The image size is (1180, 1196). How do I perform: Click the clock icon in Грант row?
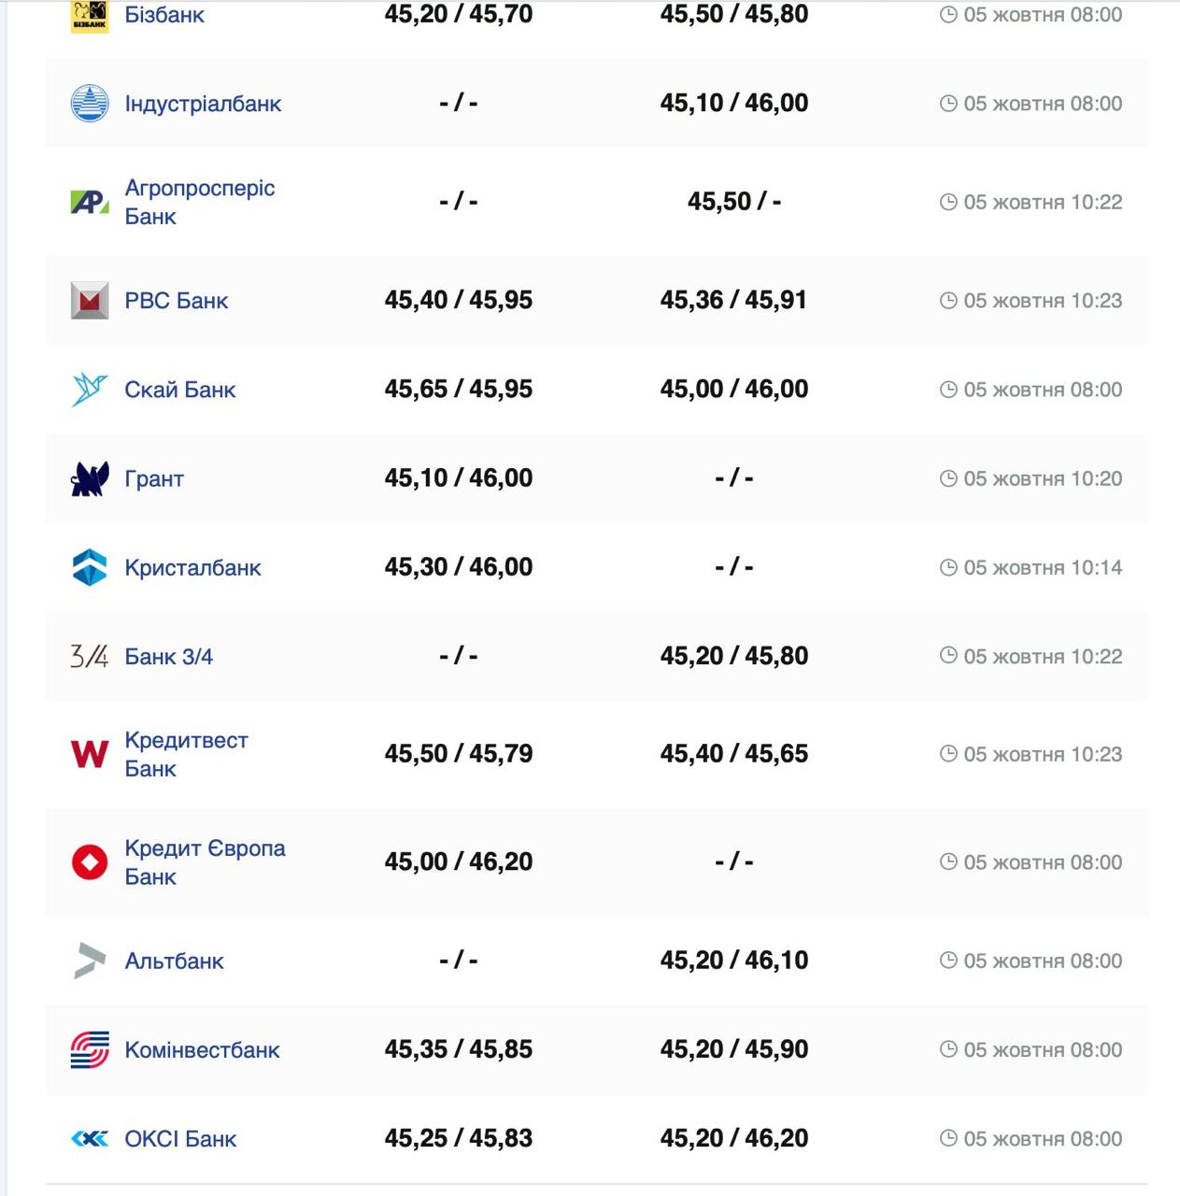948,478
